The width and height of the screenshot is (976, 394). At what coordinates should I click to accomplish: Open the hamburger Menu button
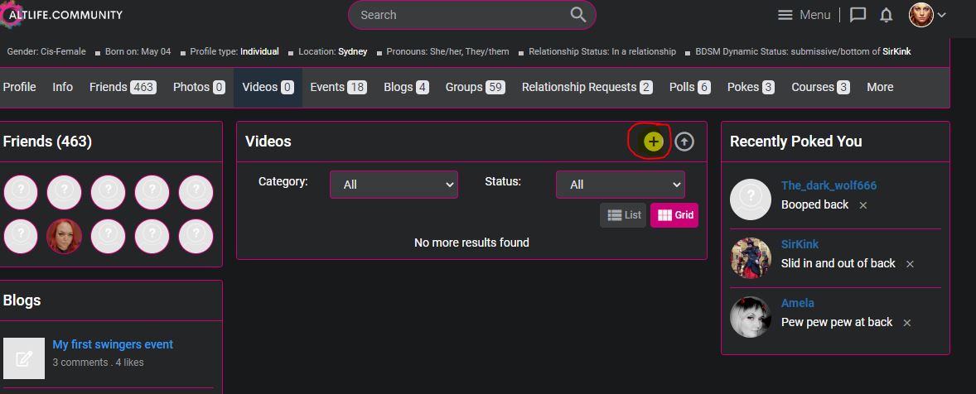point(804,15)
